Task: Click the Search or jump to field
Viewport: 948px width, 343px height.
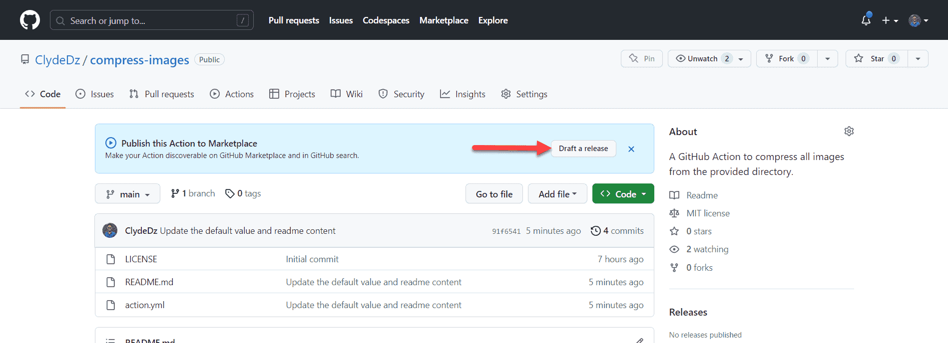Action: 152,20
